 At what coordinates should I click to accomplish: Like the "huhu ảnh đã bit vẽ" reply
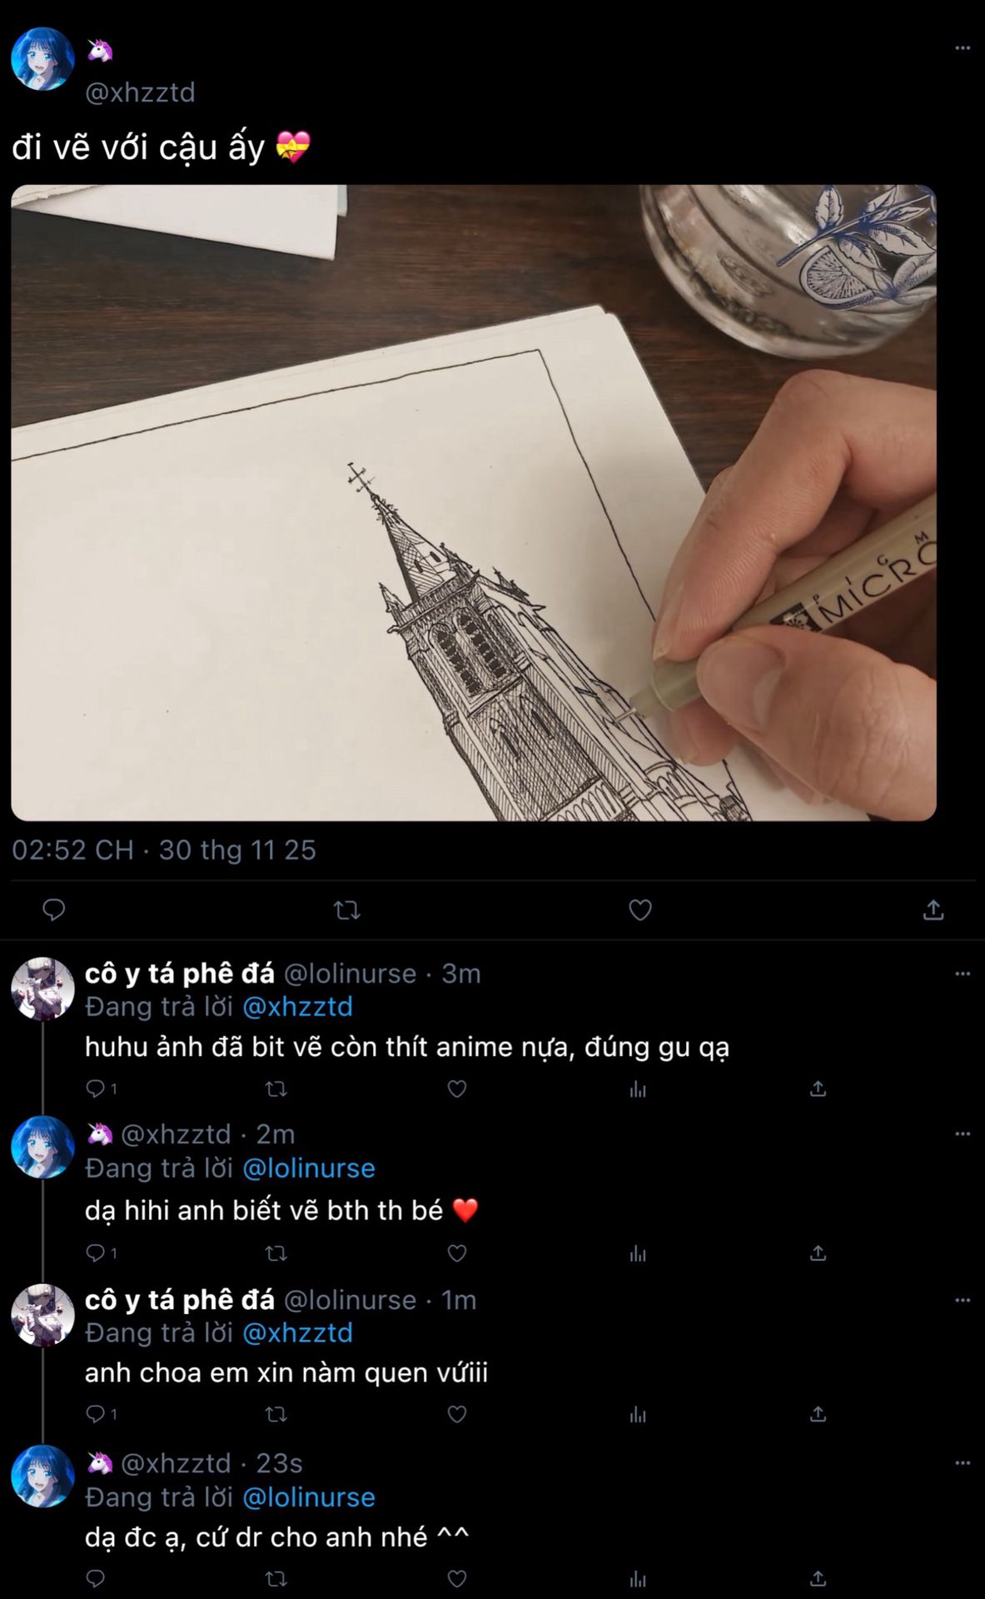point(456,1088)
